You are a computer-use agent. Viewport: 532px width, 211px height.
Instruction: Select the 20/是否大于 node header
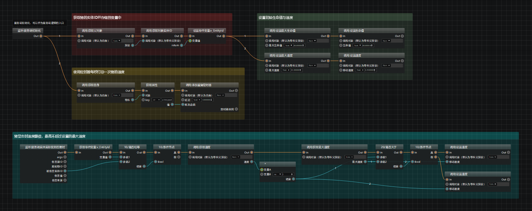tap(390, 147)
